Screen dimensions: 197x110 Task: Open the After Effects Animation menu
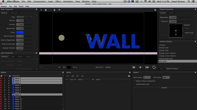pyautogui.click(x=68, y=1)
